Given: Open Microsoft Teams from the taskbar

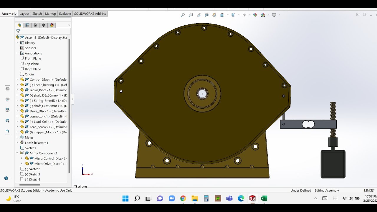Looking at the screenshot, I should click(x=229, y=198).
